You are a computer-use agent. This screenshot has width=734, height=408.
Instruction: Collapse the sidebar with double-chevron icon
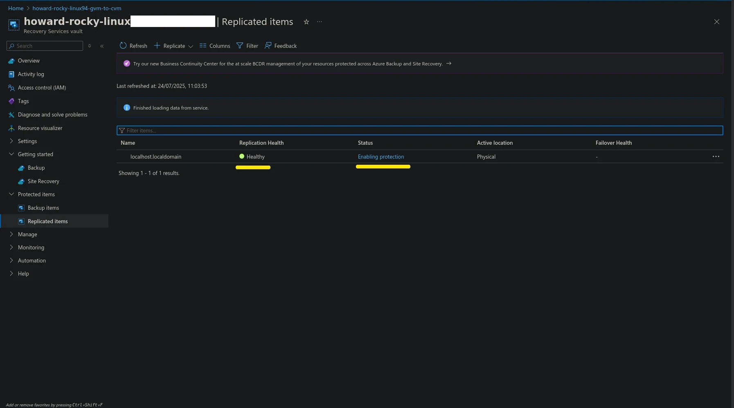[x=102, y=46]
